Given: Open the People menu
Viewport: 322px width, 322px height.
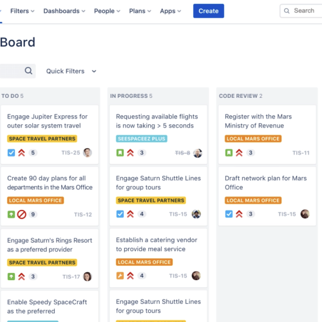Looking at the screenshot, I should point(107,11).
